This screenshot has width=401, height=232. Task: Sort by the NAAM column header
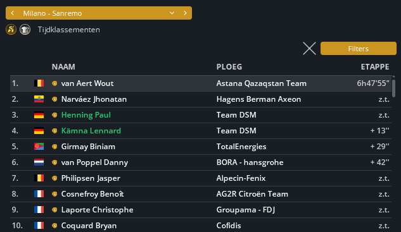[63, 67]
